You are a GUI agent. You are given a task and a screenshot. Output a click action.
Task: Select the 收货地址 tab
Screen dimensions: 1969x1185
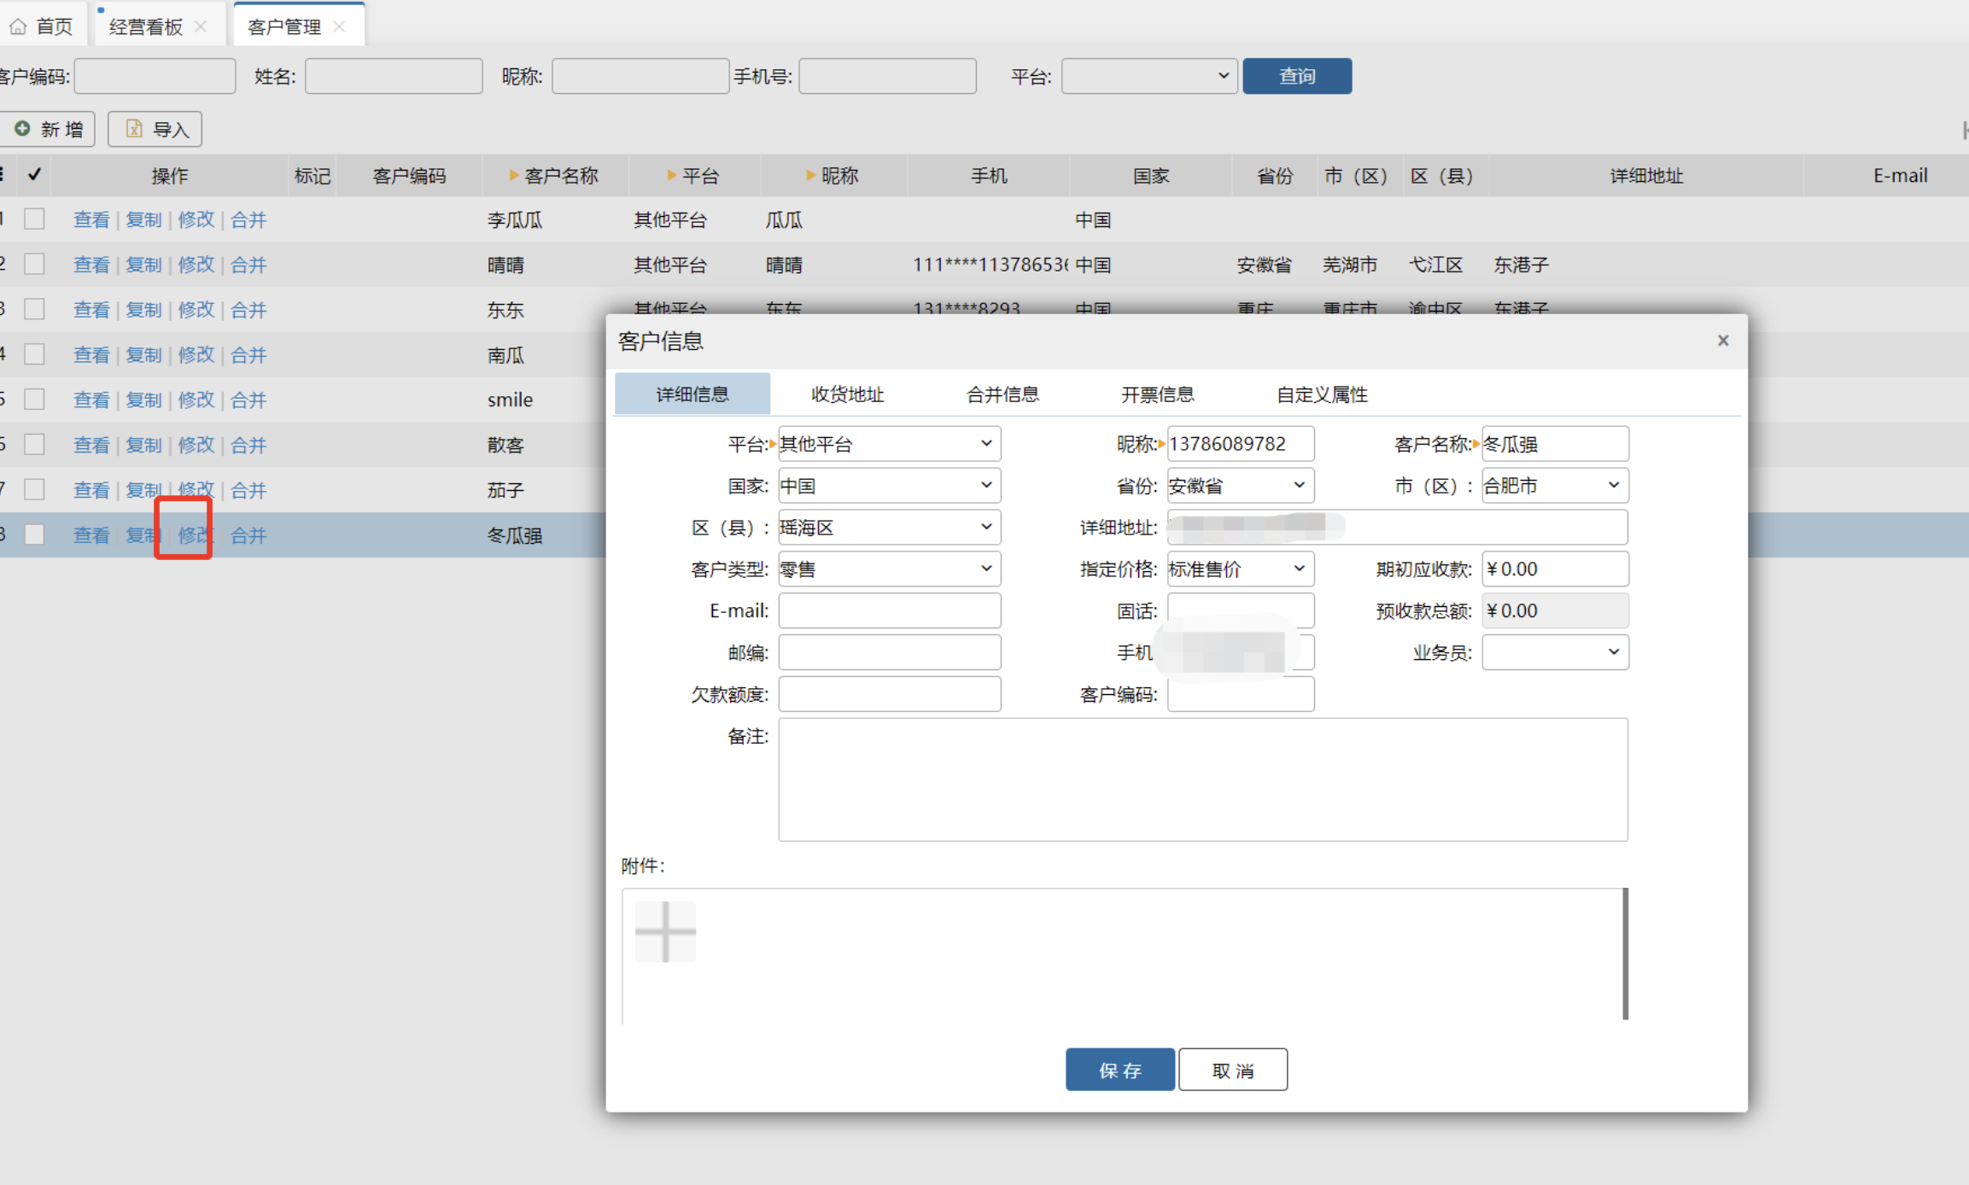point(847,394)
